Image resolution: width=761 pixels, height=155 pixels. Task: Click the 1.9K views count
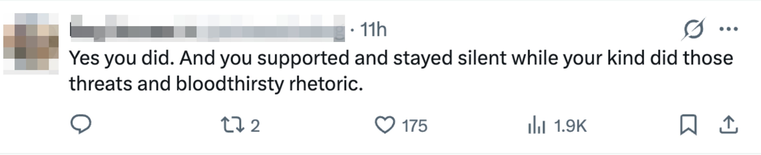(570, 126)
